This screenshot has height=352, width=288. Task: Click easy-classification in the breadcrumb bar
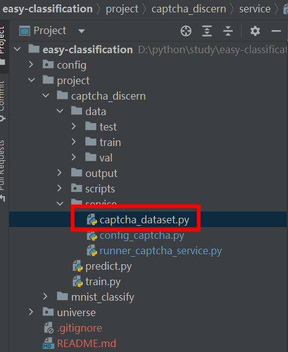[x=48, y=9]
